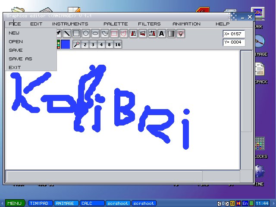Click the gradient fill tool icon
The image size is (276, 207).
click(x=171, y=33)
